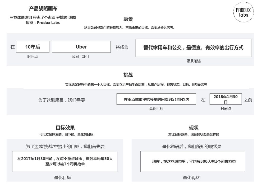257x188 pixels.
Task: Click the '量化目标' label under the challenge box
Action: [x=156, y=109]
